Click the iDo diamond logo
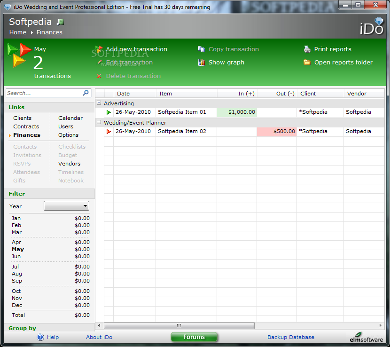This screenshot has height=347, width=390. tap(372, 26)
